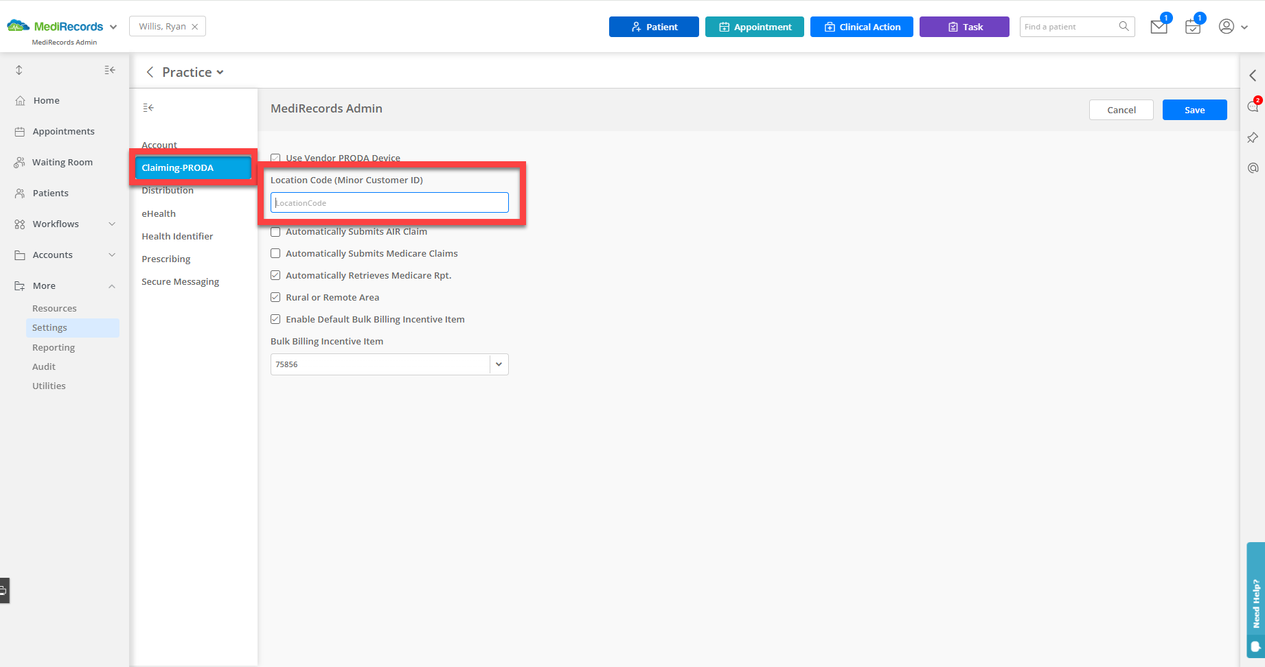Click the Task button

(x=964, y=27)
